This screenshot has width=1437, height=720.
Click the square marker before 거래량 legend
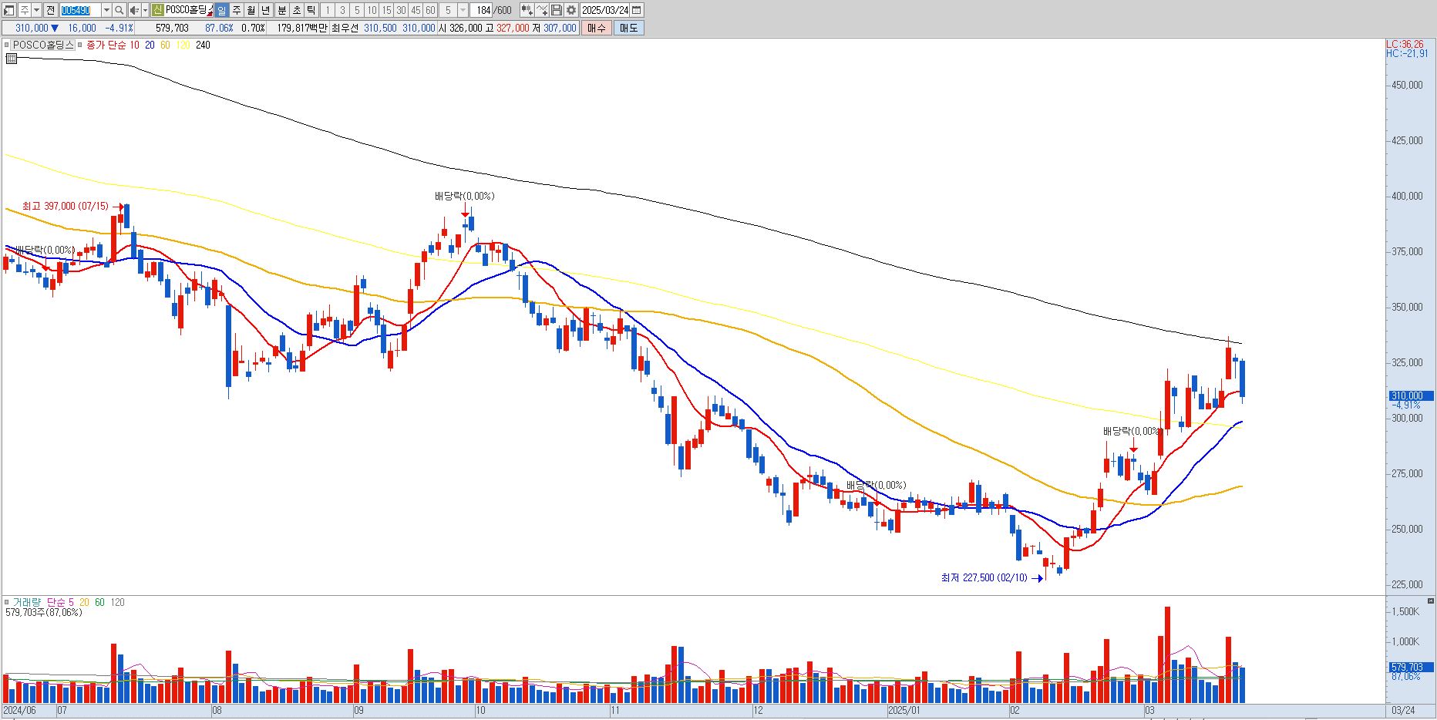click(x=7, y=602)
